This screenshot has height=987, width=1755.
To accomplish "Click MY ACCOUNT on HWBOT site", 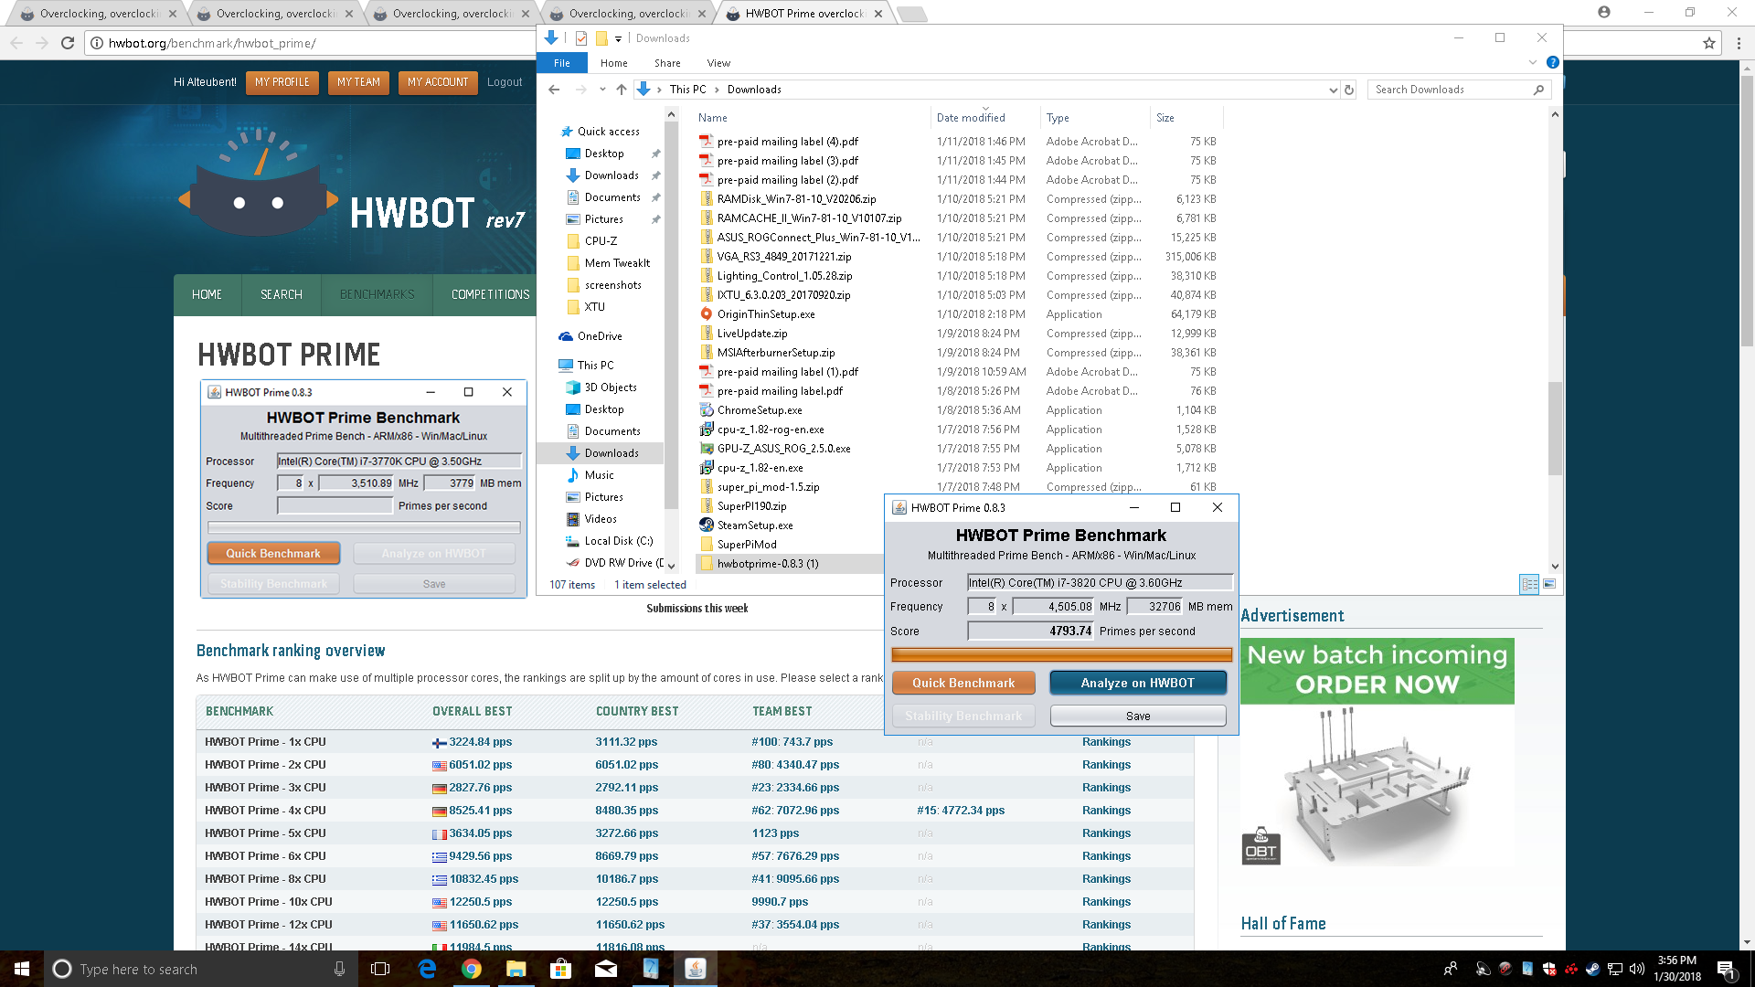I will click(x=438, y=82).
